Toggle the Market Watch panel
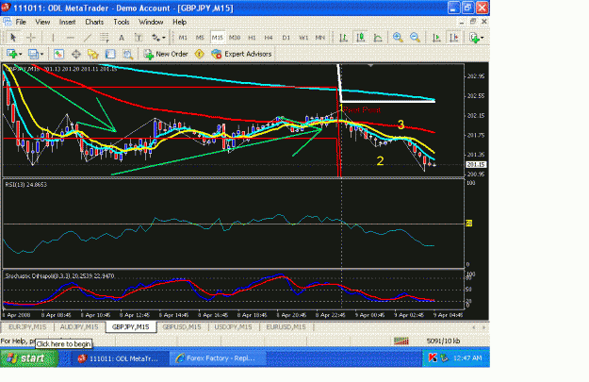The image size is (589, 382). (x=58, y=54)
